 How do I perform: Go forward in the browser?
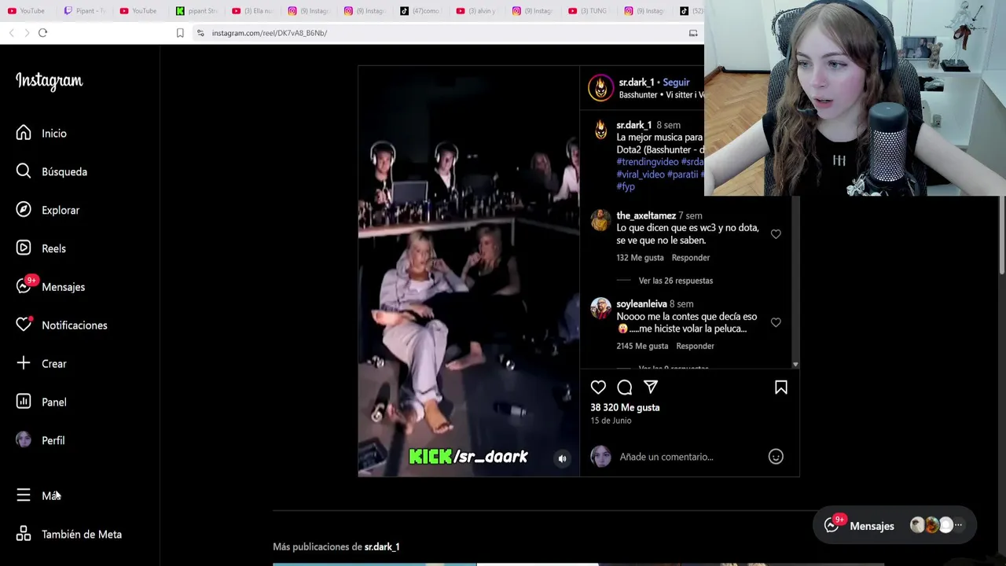pyautogui.click(x=26, y=33)
